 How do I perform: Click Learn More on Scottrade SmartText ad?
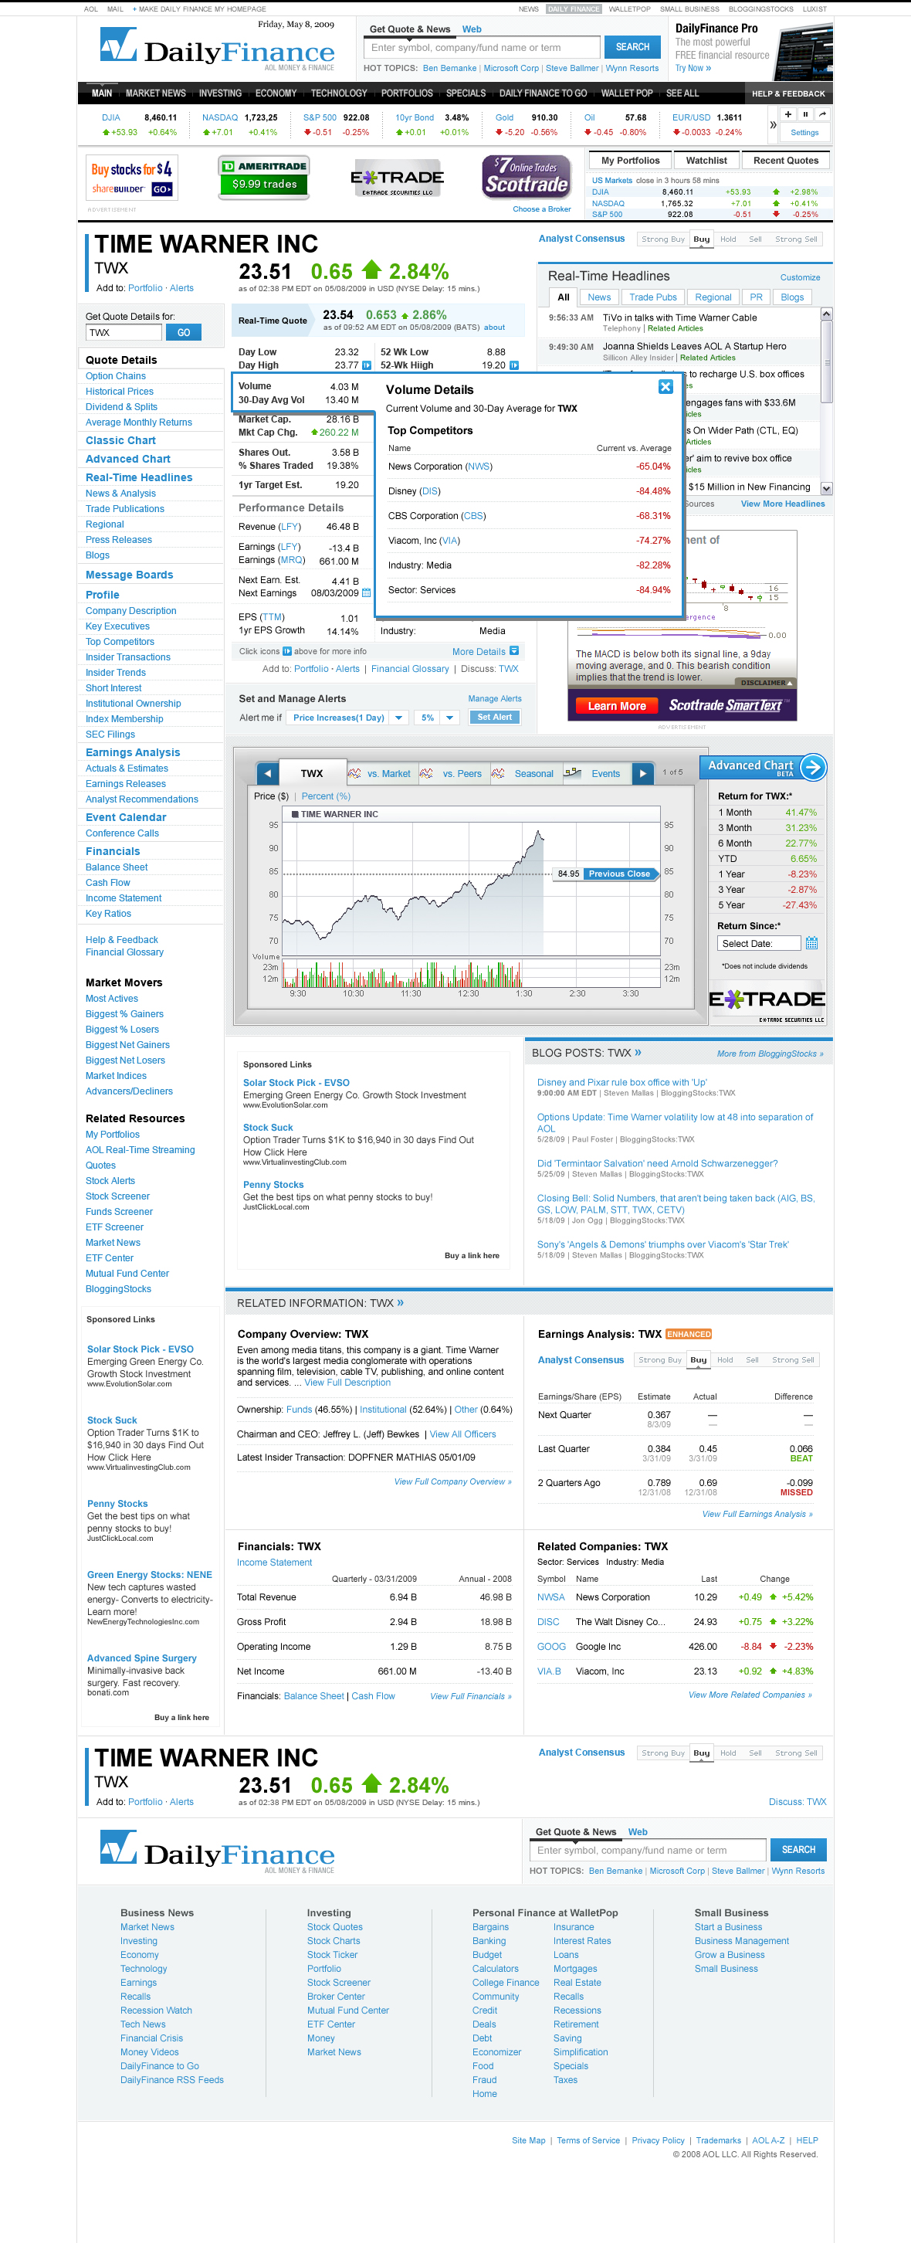tap(616, 706)
